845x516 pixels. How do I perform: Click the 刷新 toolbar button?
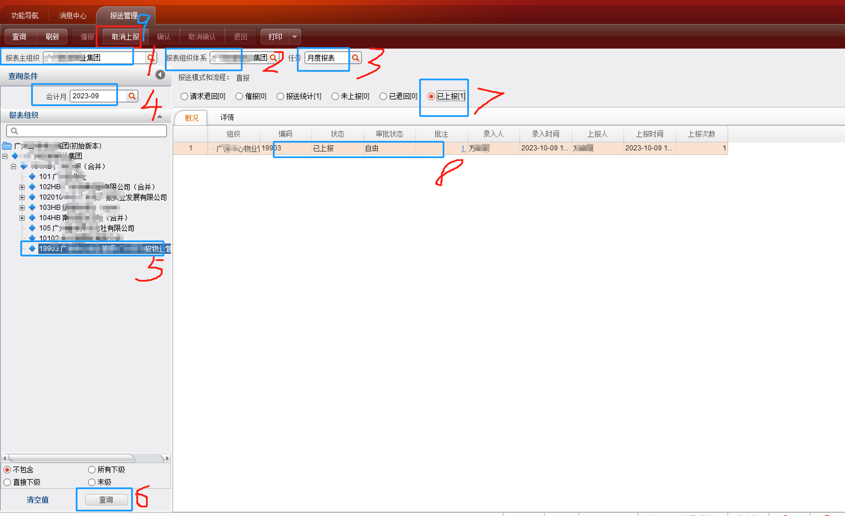pyautogui.click(x=52, y=37)
